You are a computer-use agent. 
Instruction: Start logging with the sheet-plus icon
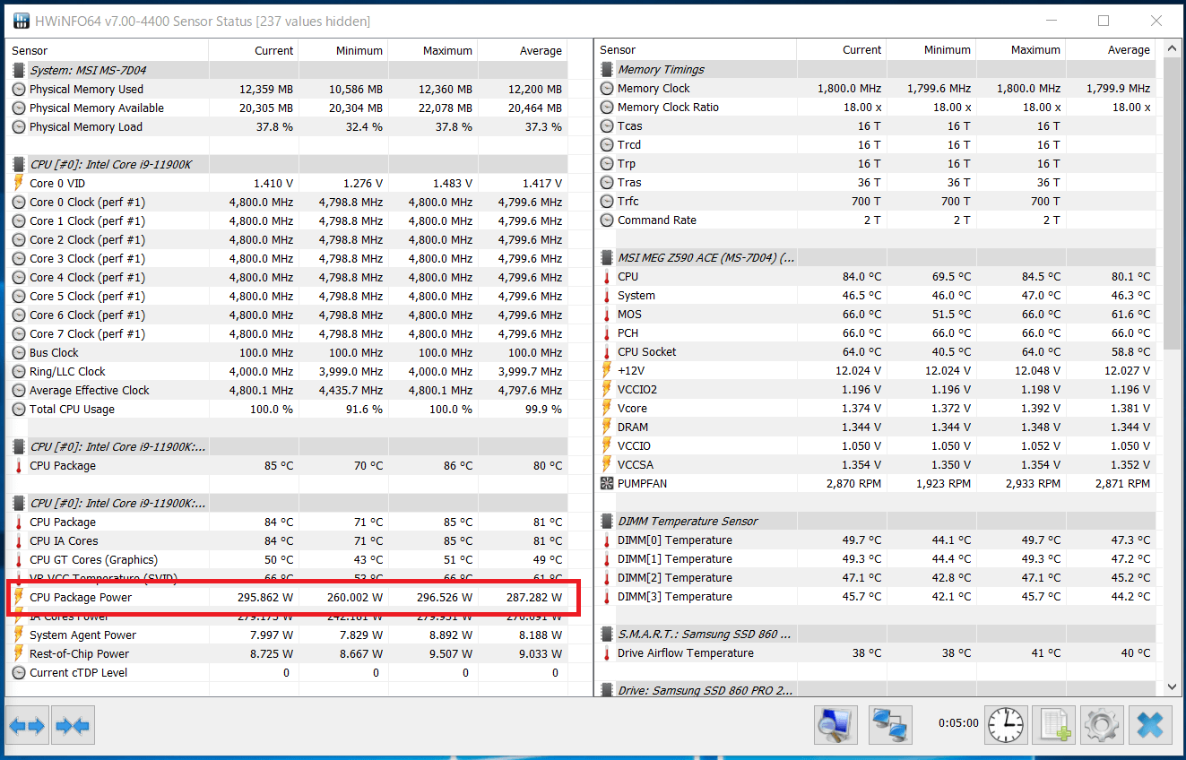pyautogui.click(x=1053, y=724)
